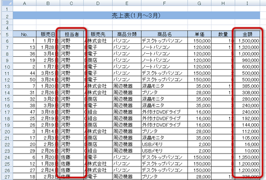This screenshot has width=266, height=180.
Task: Click ノートパソコン cell in row 7
Action: 164,47
